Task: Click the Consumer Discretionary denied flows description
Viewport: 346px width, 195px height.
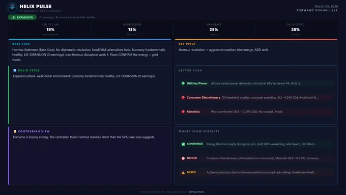Action: point(264,158)
